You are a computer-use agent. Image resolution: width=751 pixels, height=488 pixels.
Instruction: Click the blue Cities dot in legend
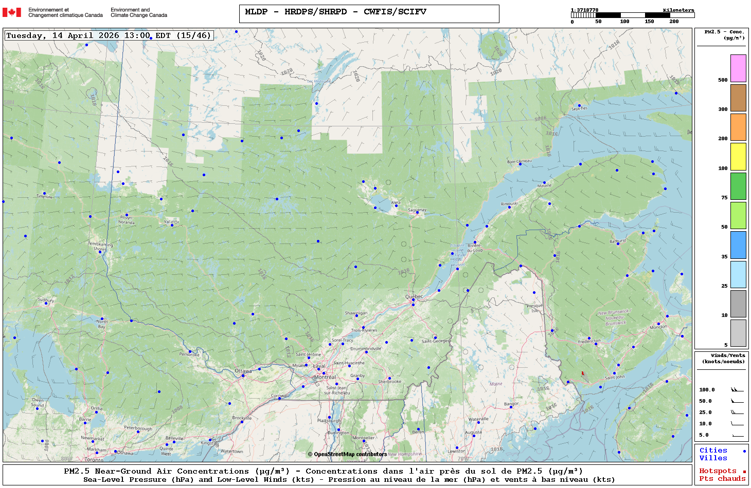pyautogui.click(x=744, y=451)
